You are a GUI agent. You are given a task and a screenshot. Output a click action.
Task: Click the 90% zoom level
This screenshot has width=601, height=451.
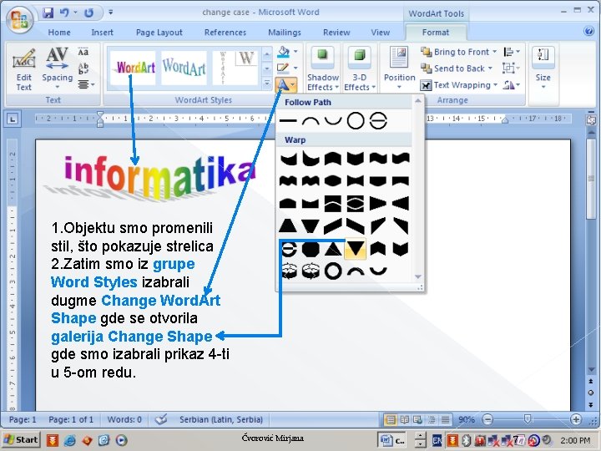[x=467, y=420]
